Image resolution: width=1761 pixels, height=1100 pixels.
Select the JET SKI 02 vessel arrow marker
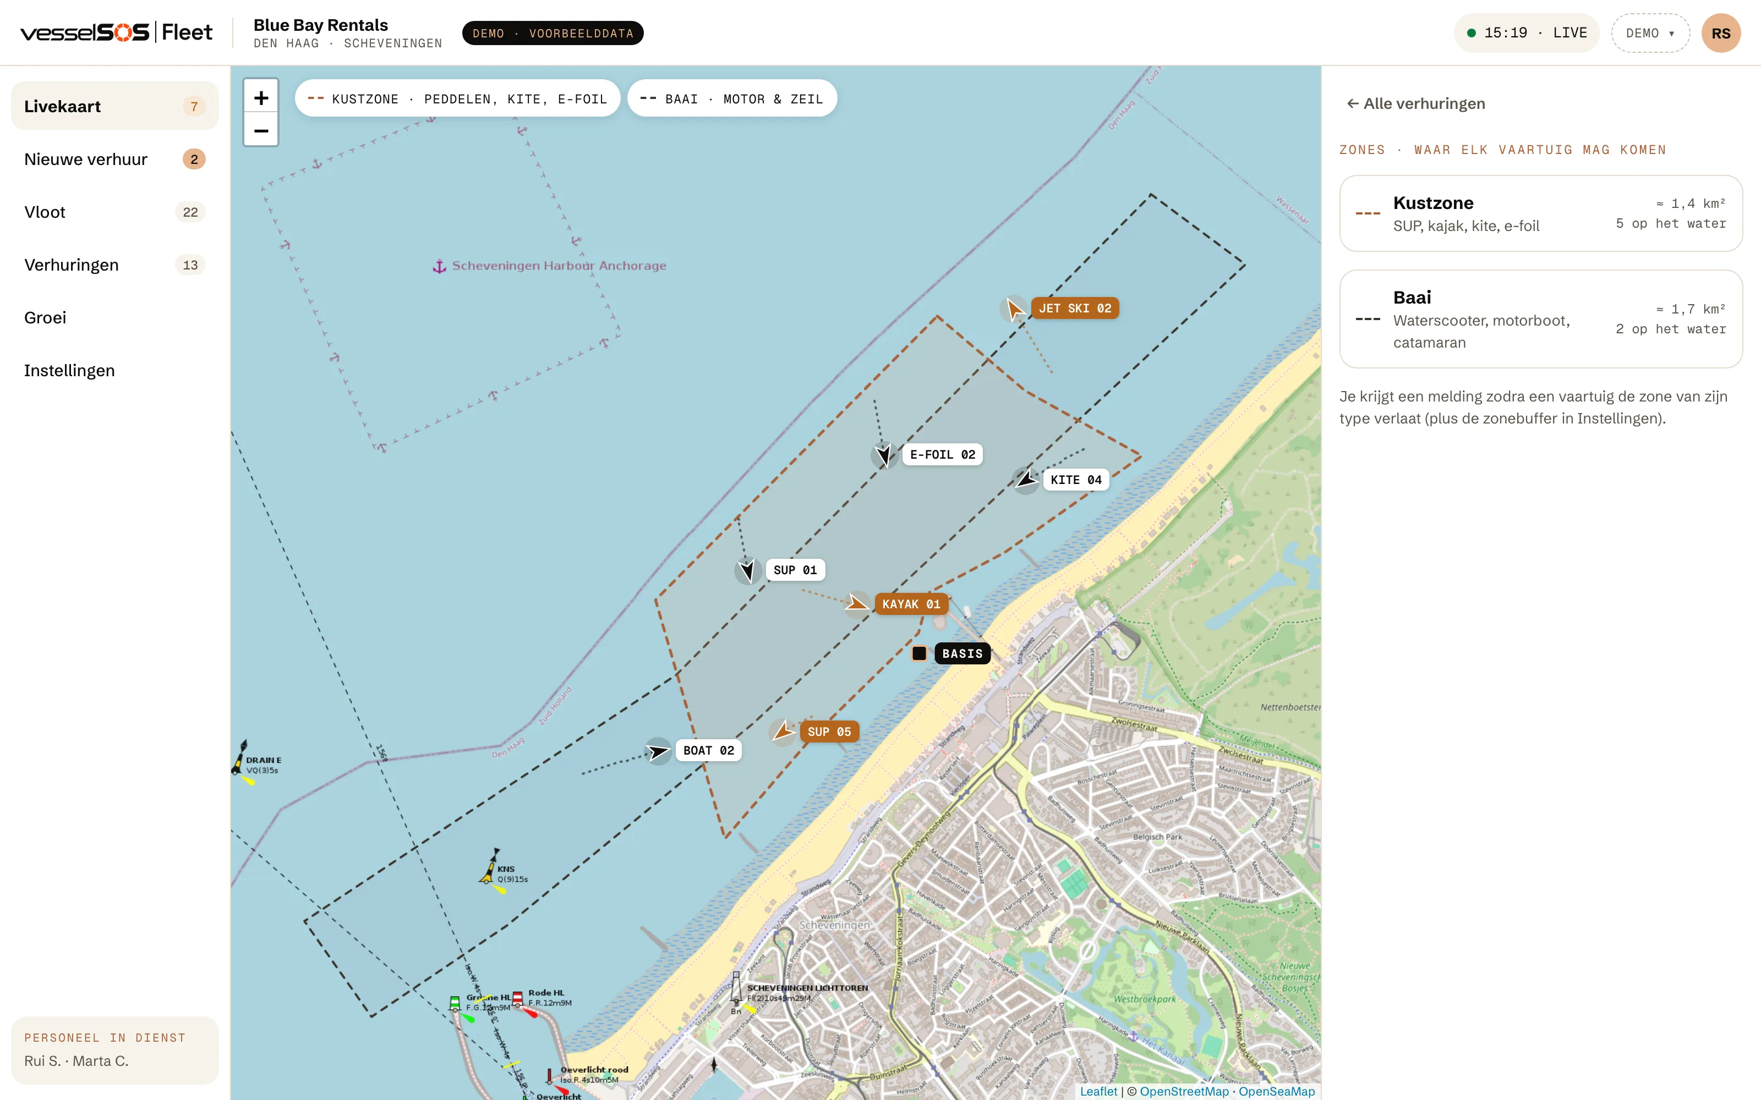point(1014,309)
